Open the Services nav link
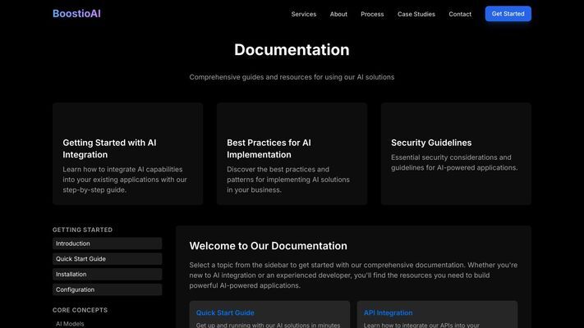584x328 pixels. 304,14
